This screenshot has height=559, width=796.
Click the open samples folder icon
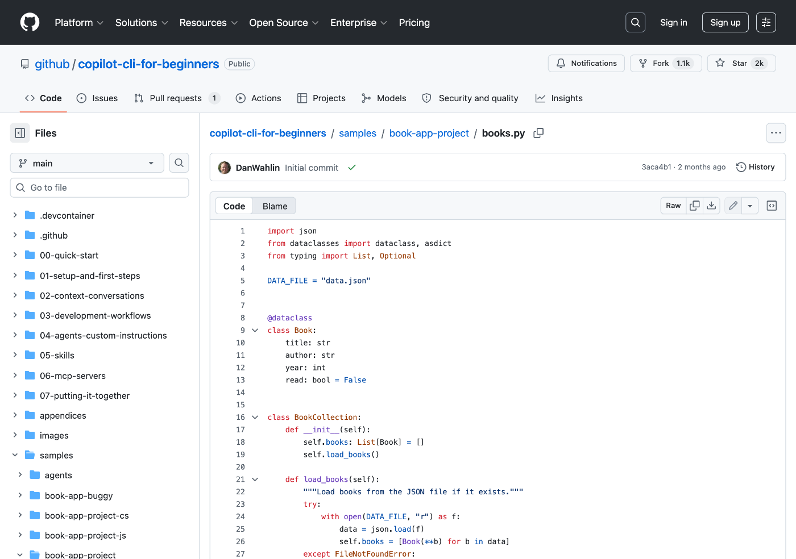[30, 455]
